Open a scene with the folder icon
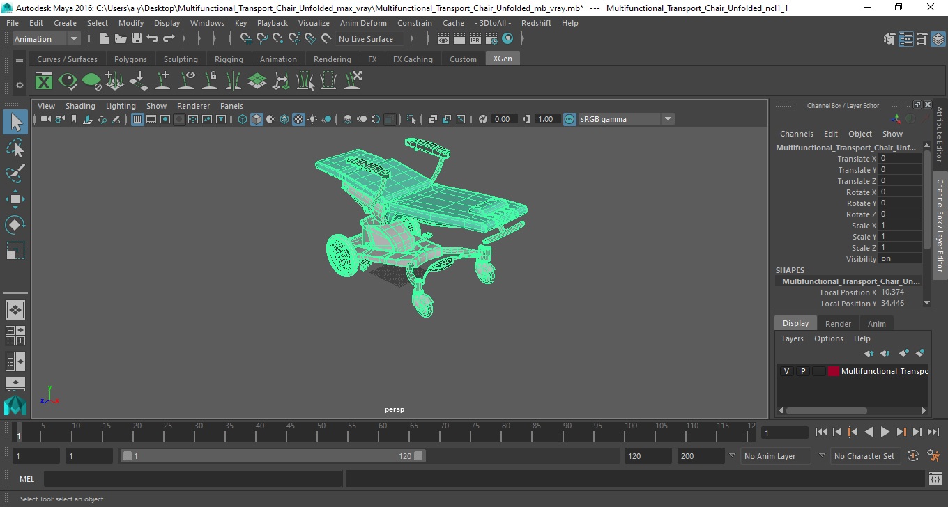 tap(120, 39)
